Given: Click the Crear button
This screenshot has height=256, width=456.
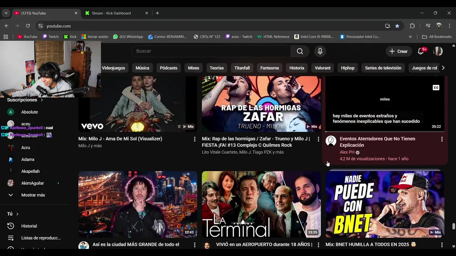Looking at the screenshot, I should point(399,51).
